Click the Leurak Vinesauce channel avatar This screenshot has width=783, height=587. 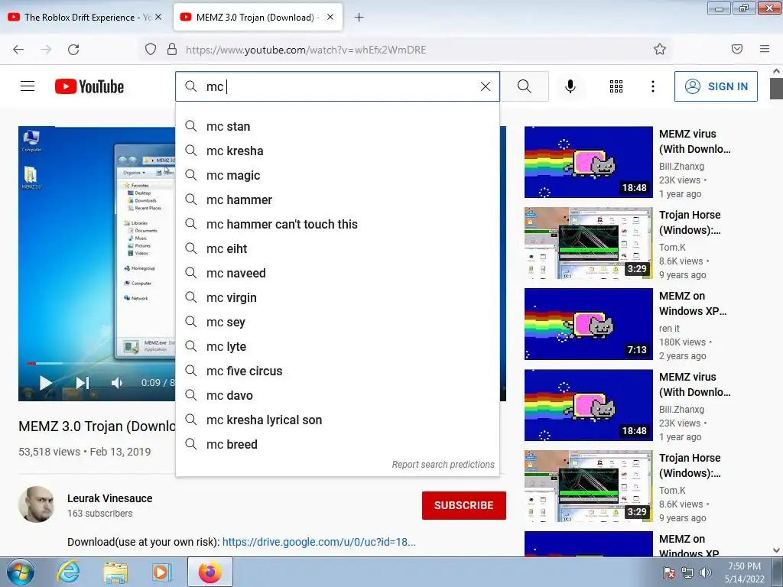(37, 504)
